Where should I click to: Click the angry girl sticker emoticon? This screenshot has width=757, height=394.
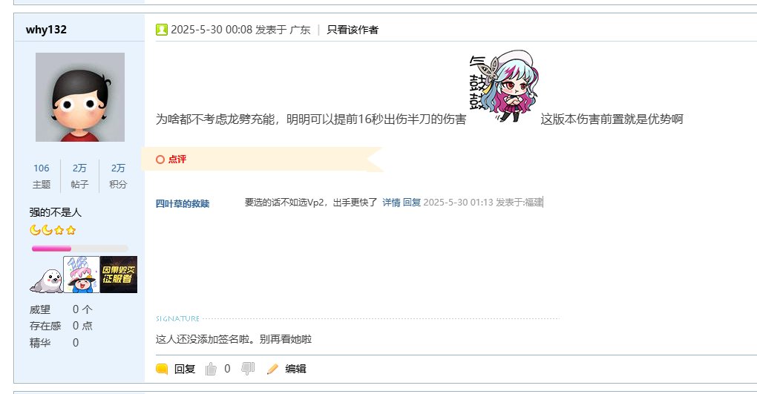click(503, 86)
